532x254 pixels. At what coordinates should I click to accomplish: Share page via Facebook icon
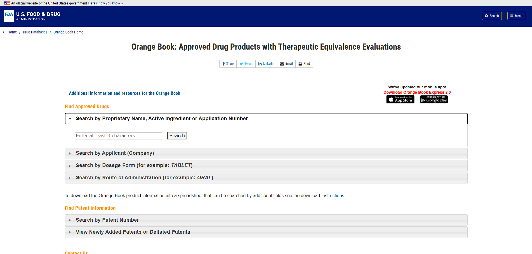pyautogui.click(x=228, y=64)
